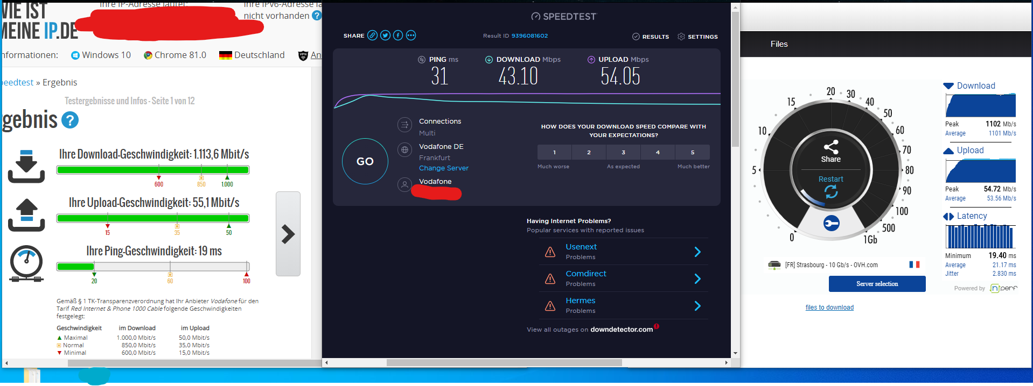
Task: Click the help question mark next to Ergebnis
Action: (70, 120)
